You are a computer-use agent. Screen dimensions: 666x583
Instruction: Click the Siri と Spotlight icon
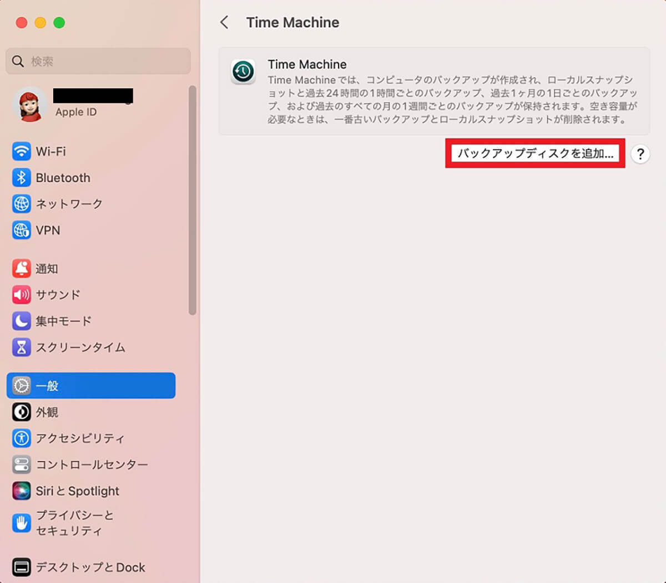tap(22, 490)
